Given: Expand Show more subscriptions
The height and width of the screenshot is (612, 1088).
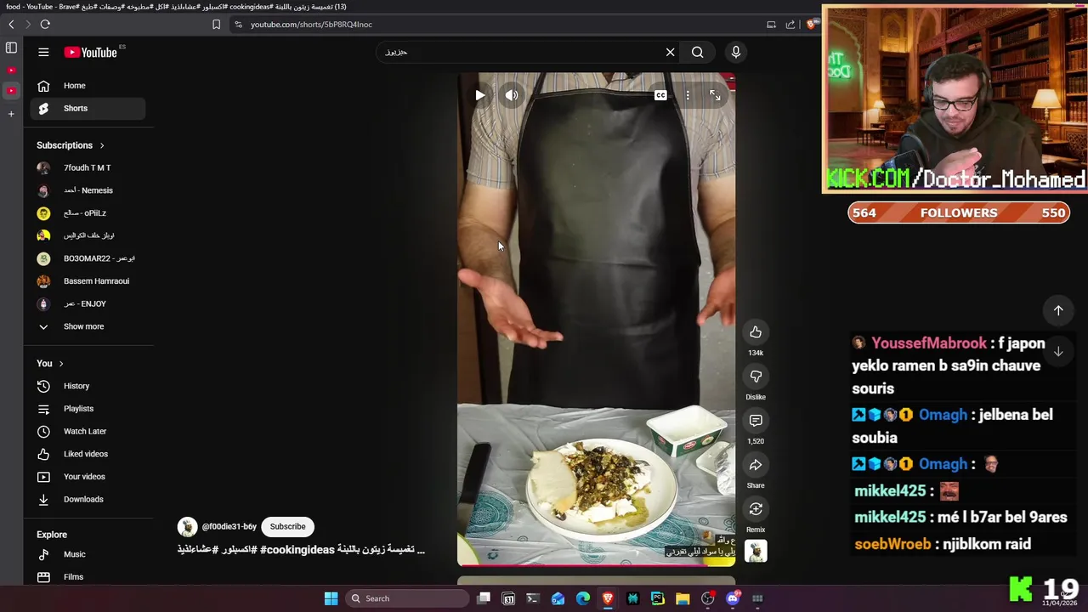Looking at the screenshot, I should coord(89,326).
